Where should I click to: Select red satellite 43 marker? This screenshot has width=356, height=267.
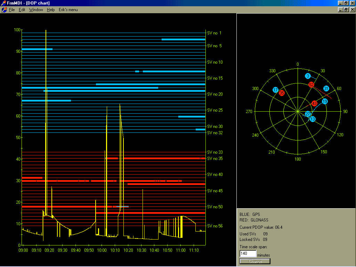pyautogui.click(x=314, y=103)
